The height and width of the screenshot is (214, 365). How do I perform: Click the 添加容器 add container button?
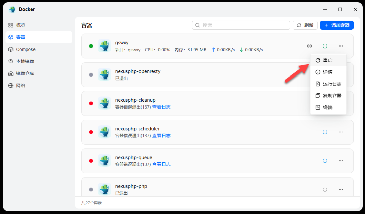point(337,25)
